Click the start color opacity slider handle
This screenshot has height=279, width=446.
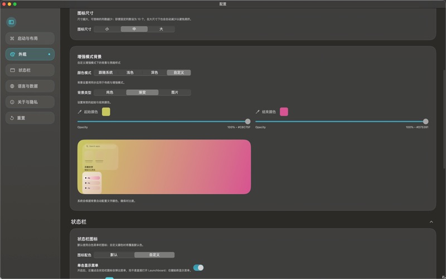[248, 122]
